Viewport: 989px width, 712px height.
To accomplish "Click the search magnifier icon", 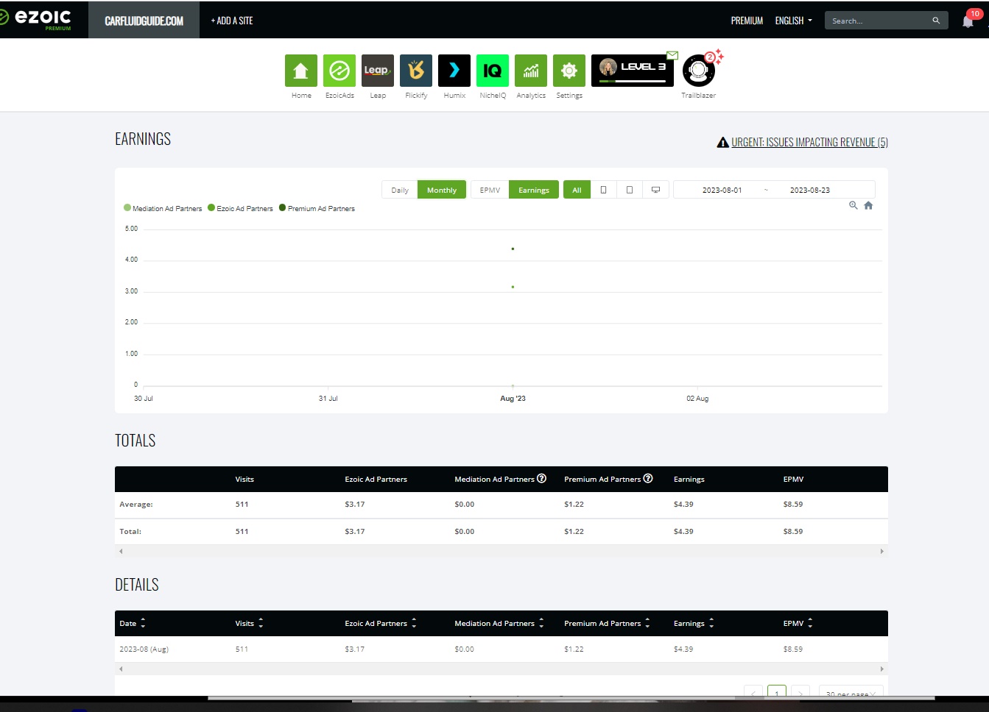I will point(936,21).
